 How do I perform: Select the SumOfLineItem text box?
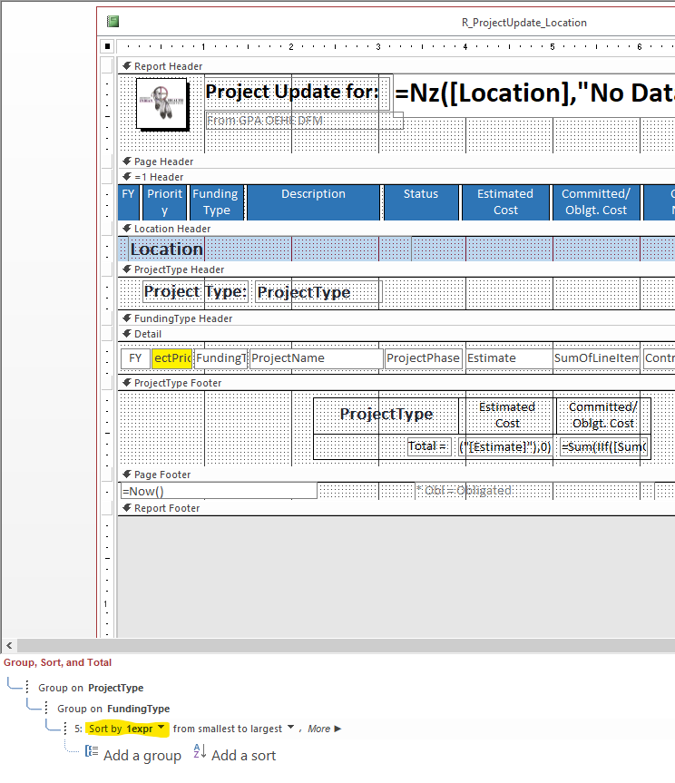pyautogui.click(x=596, y=358)
